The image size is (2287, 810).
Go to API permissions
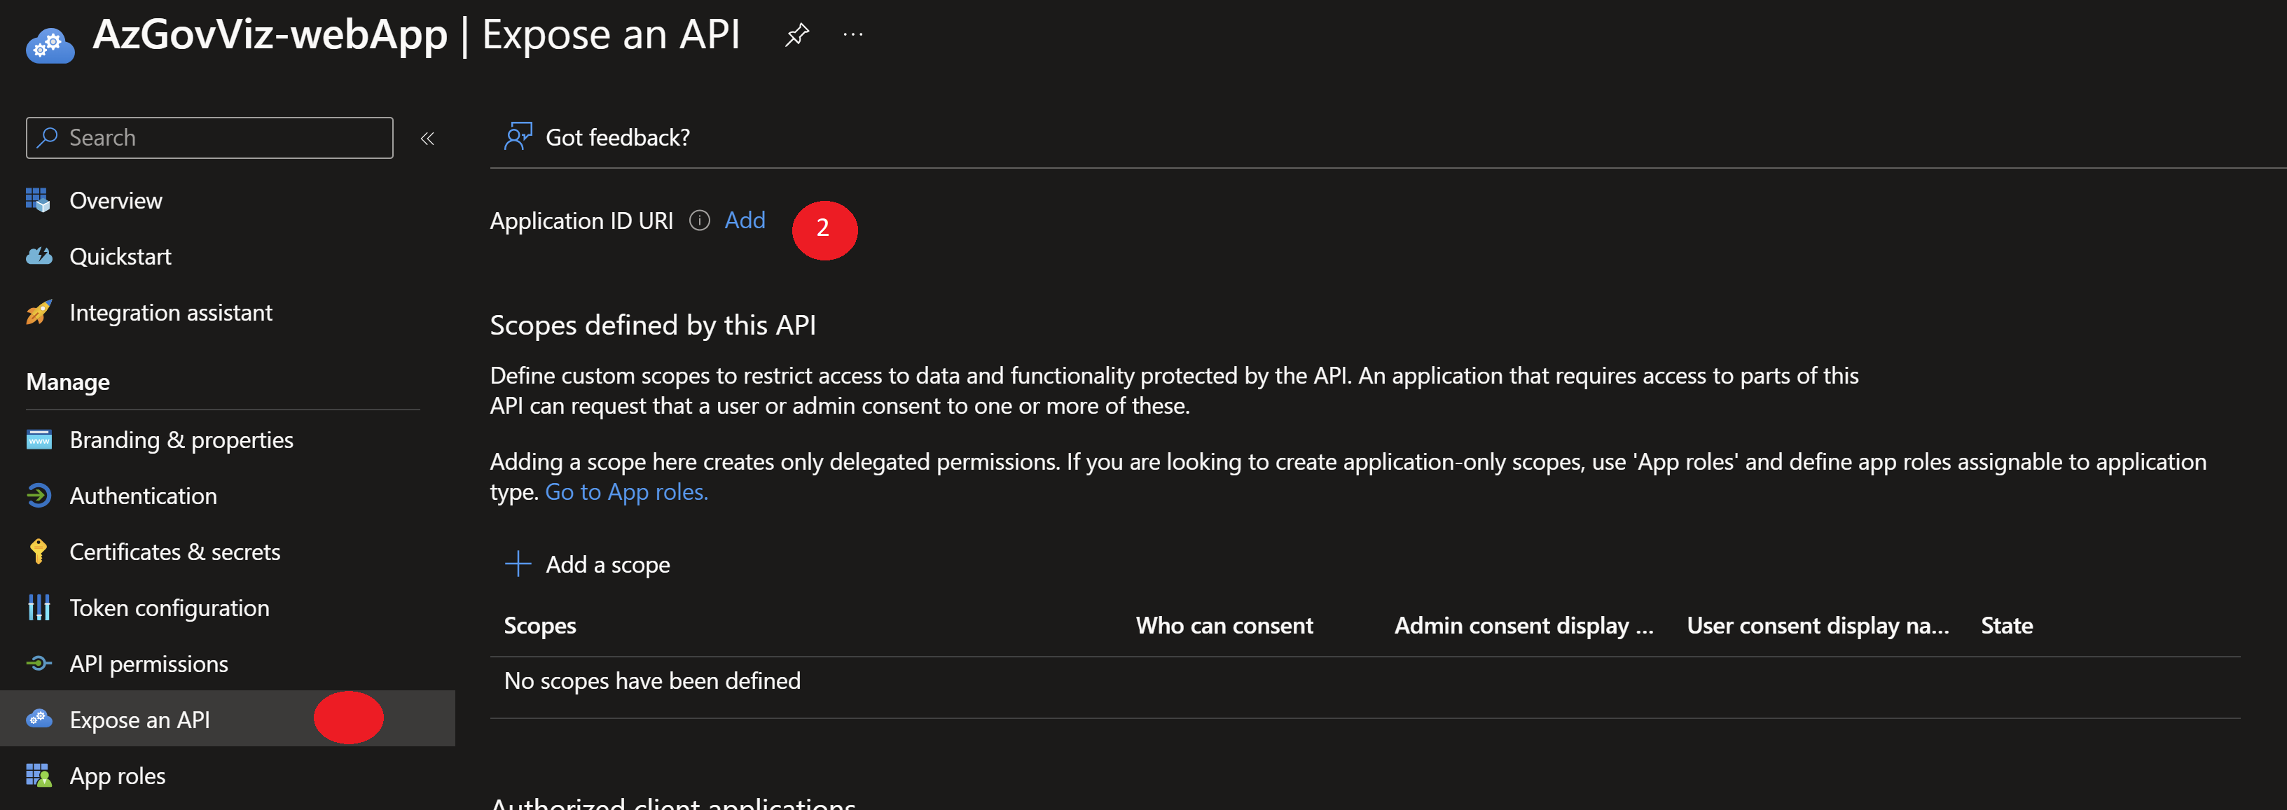[148, 664]
